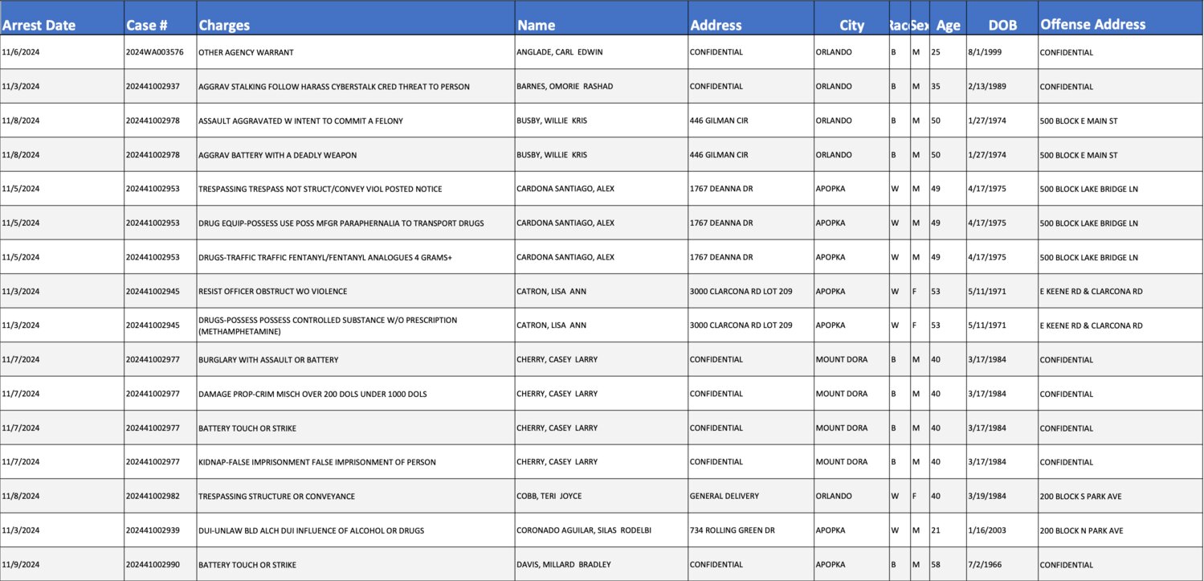Click address 734 ROLLING GREEN DR

751,530
